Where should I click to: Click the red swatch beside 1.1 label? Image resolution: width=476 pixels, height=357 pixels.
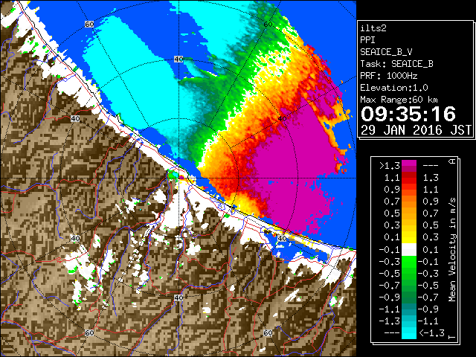(x=409, y=178)
